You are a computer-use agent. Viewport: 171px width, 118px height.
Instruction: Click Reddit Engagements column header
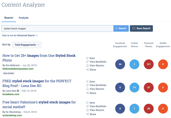pyautogui.click(x=163, y=45)
